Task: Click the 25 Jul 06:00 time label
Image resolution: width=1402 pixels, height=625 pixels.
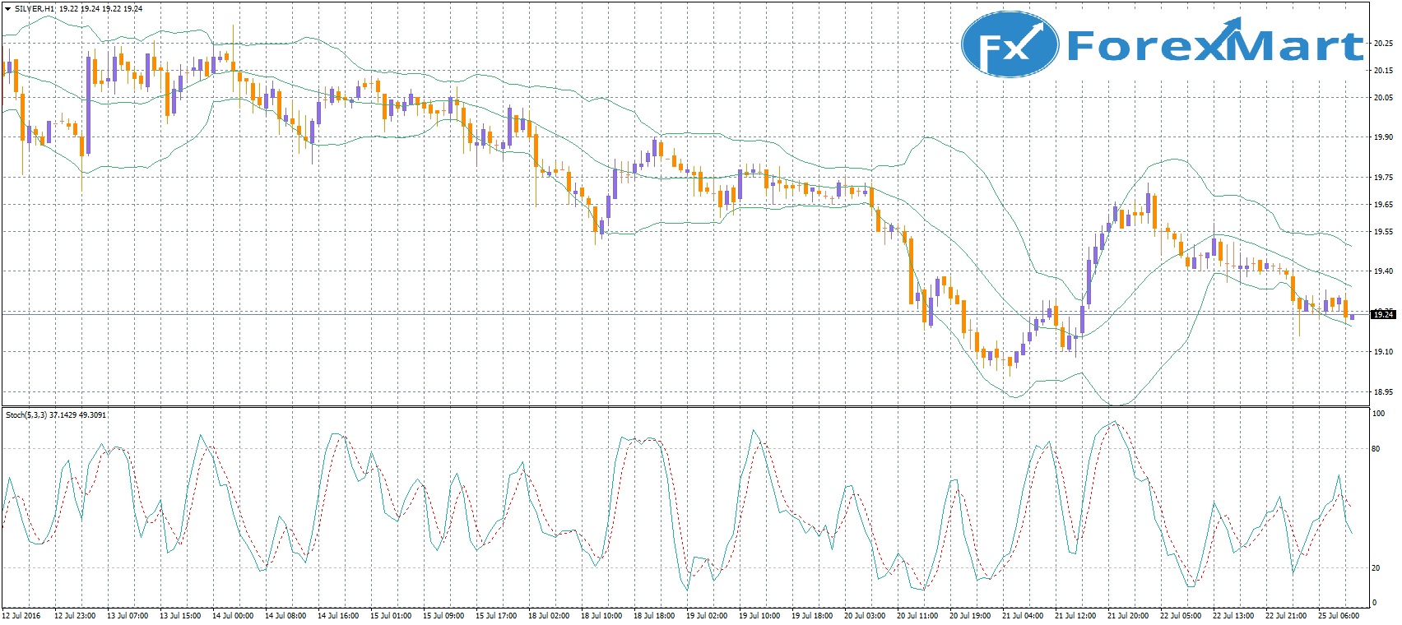Action: pos(1339,615)
